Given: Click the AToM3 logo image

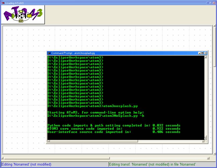Looking at the screenshot, I should tap(23, 15).
